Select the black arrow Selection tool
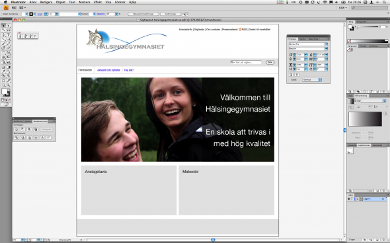390x243 pixels. (3, 26)
